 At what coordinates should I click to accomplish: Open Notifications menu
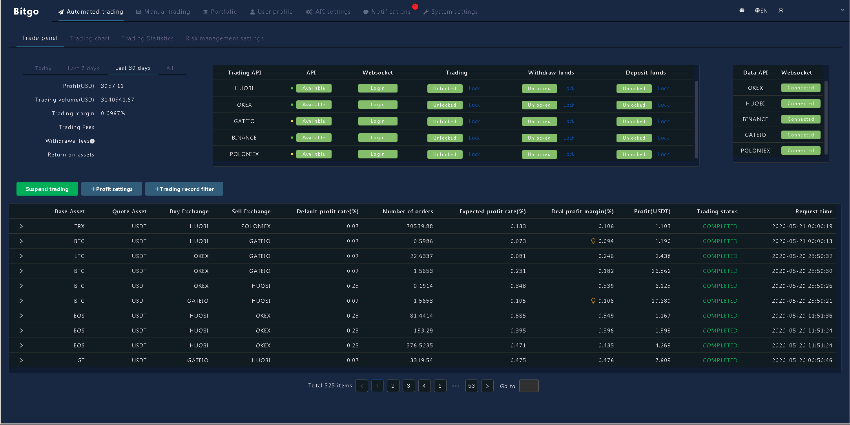coord(387,12)
